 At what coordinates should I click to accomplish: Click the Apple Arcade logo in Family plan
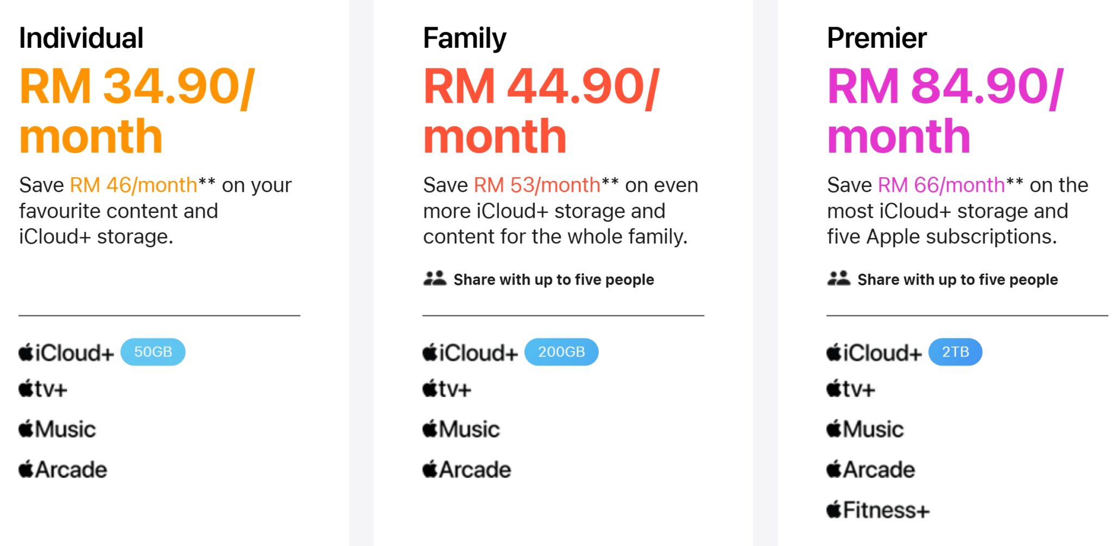pos(467,470)
